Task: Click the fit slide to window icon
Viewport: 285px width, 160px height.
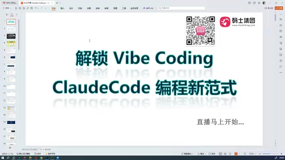Action: click(245, 154)
